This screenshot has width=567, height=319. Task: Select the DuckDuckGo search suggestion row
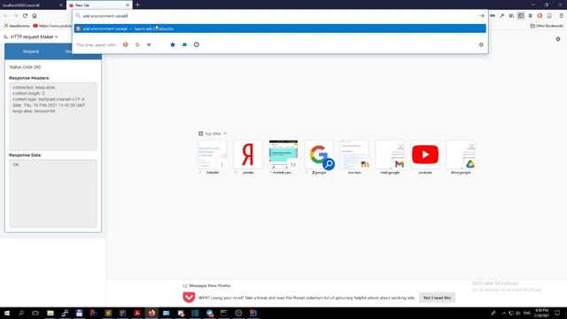[280, 28]
